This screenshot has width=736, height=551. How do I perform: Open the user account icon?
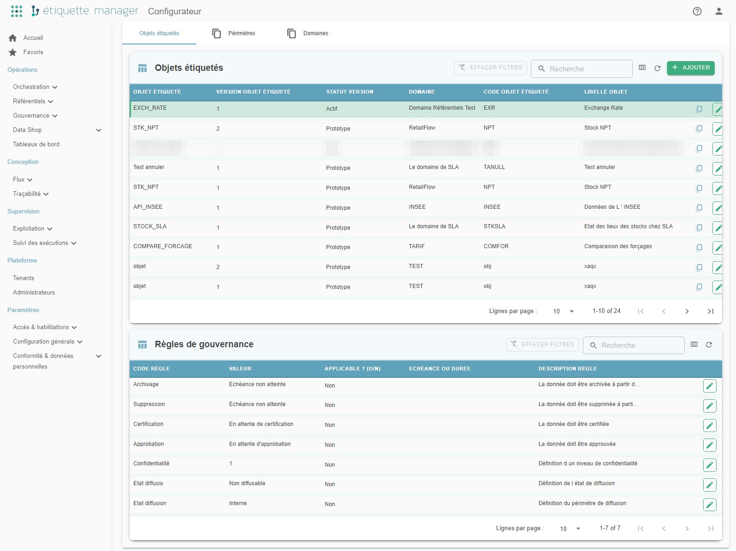tap(719, 11)
